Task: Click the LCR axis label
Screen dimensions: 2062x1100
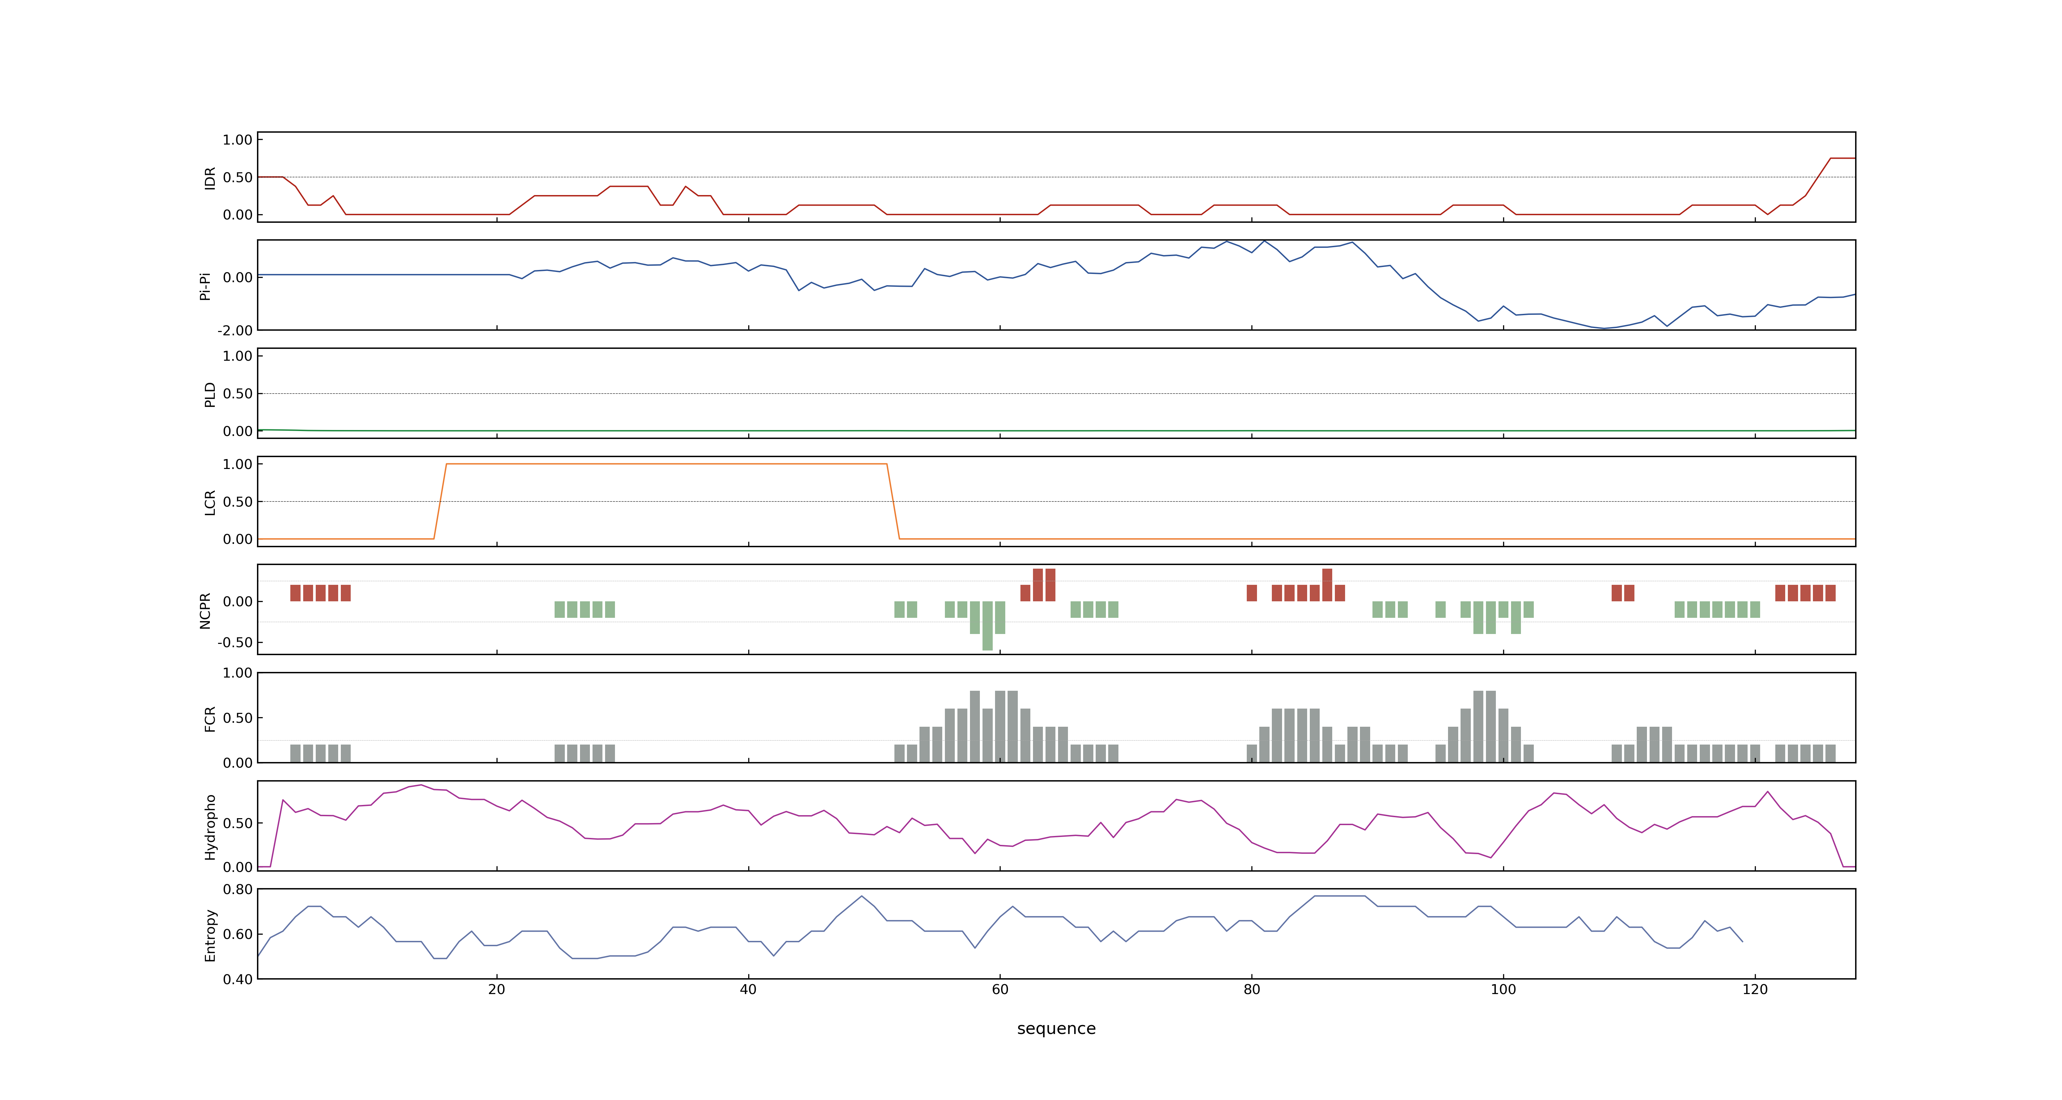Action: click(210, 502)
